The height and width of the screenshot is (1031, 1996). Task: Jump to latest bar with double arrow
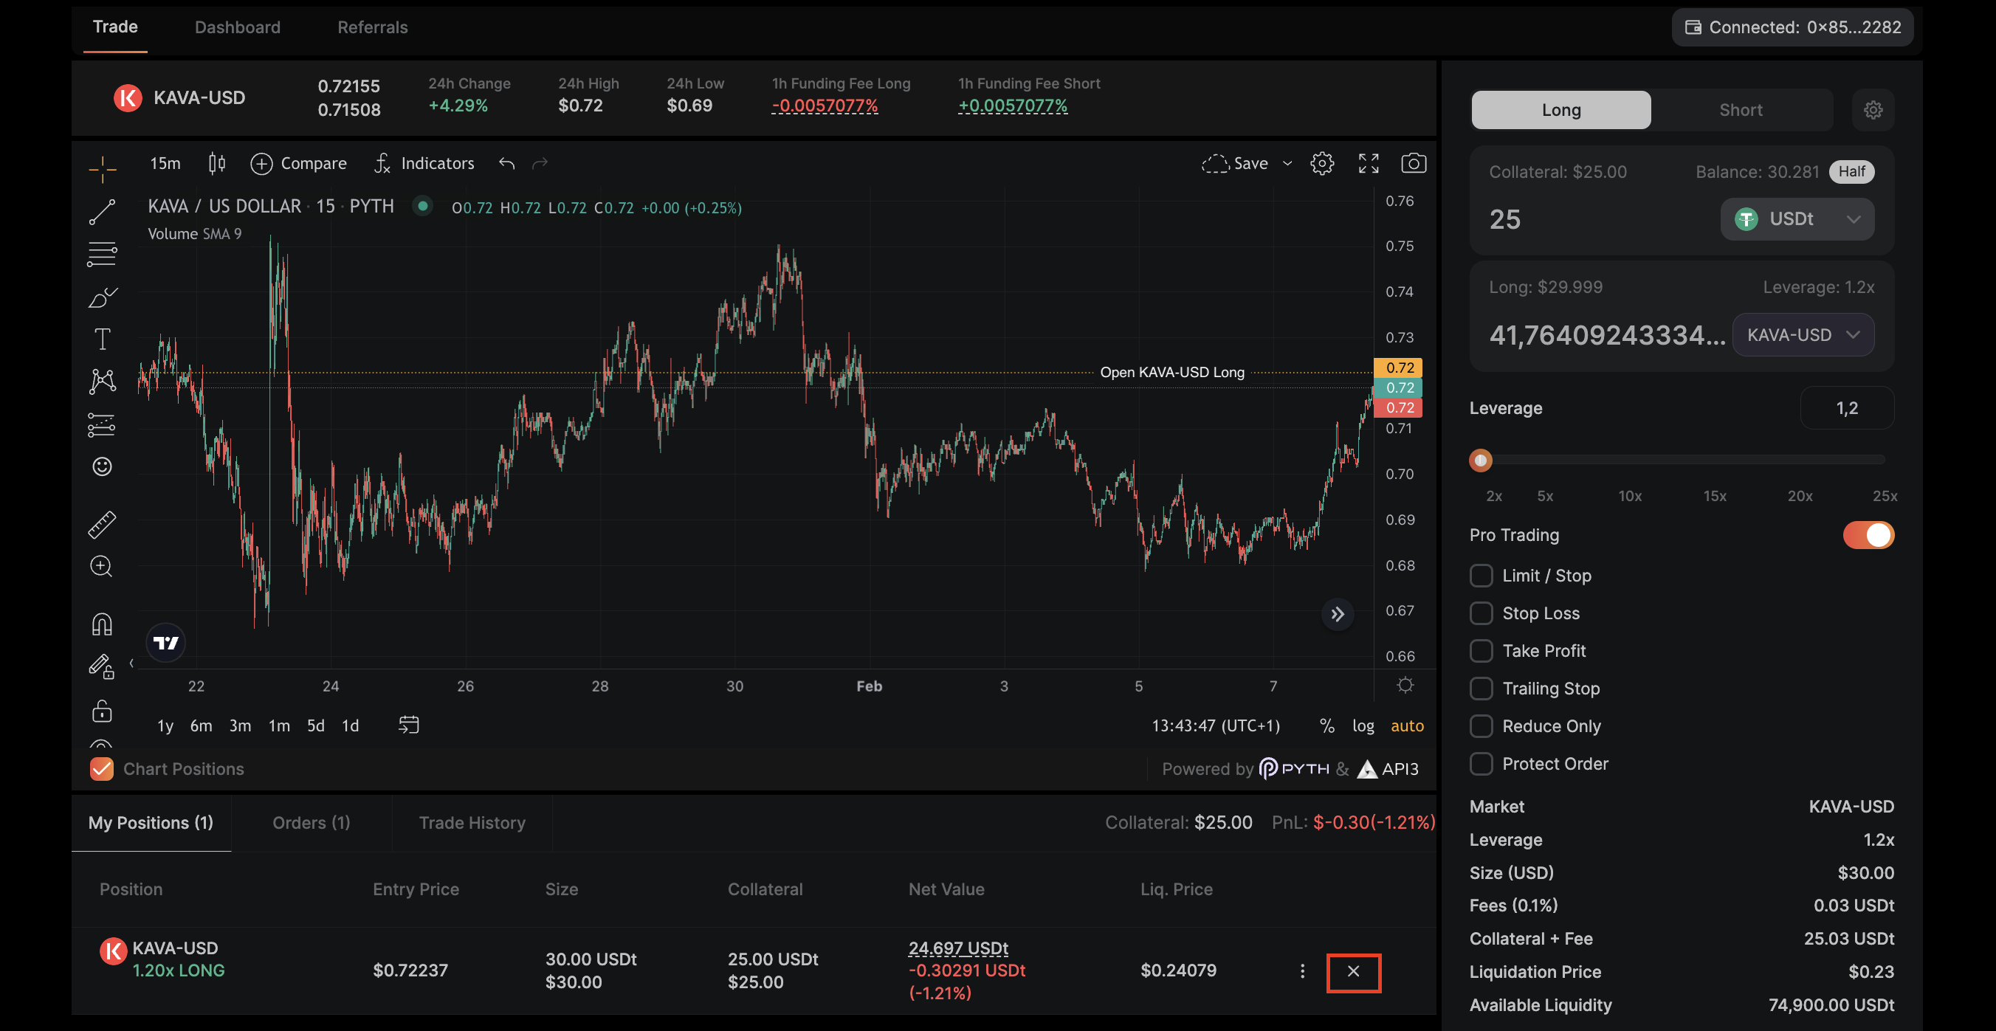(1338, 615)
